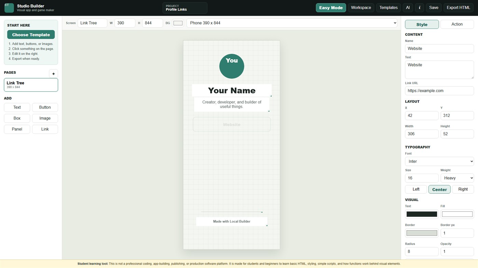Add a new page with plus button
The height and width of the screenshot is (268, 478).
pos(53,74)
